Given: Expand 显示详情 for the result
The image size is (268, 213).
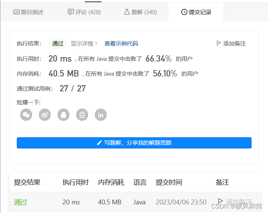Looking at the screenshot, I should (x=84, y=44).
